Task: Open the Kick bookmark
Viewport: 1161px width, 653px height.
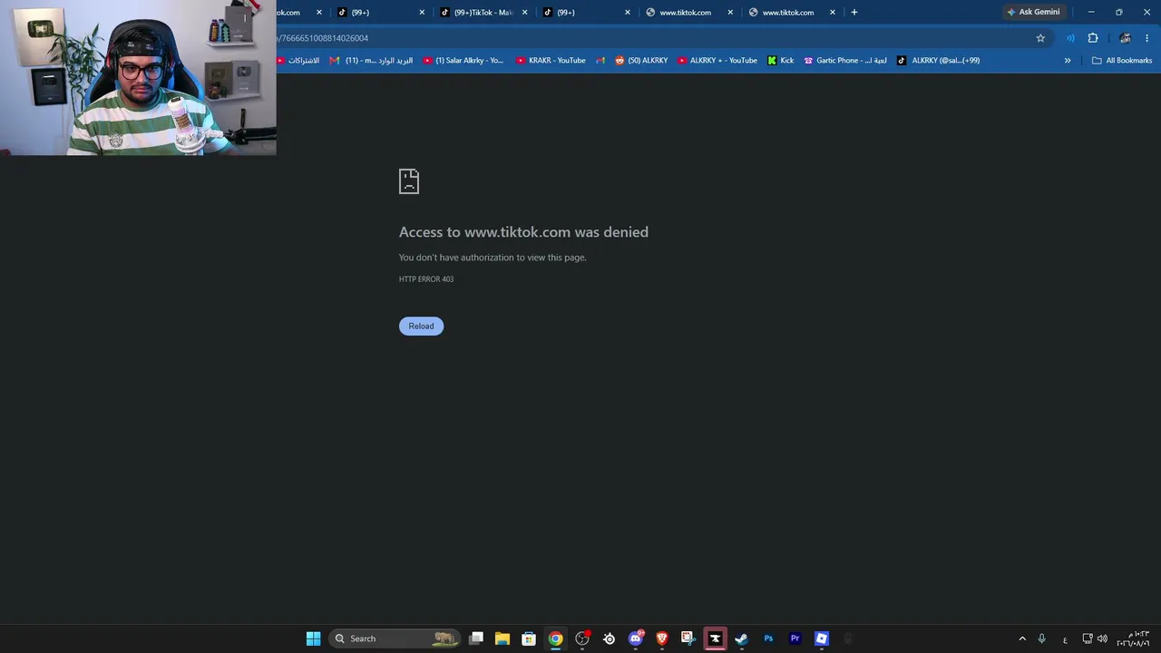Action: (780, 60)
